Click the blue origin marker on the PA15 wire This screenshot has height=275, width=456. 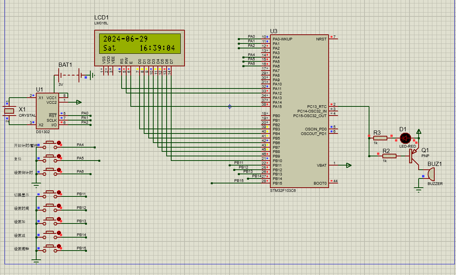(230, 106)
